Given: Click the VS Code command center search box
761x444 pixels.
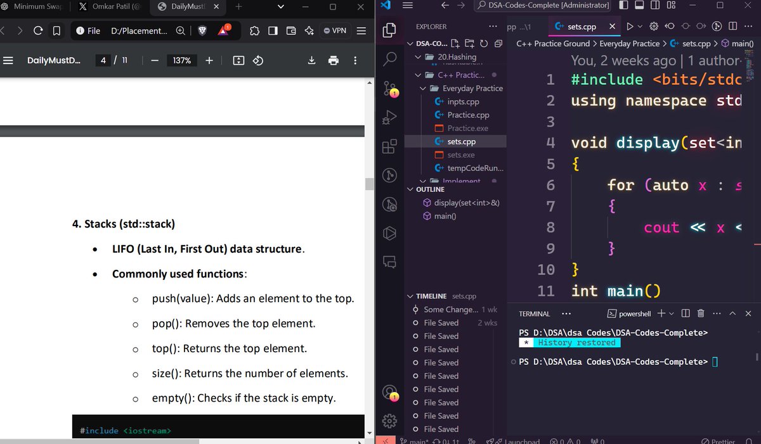Looking at the screenshot, I should (542, 5).
